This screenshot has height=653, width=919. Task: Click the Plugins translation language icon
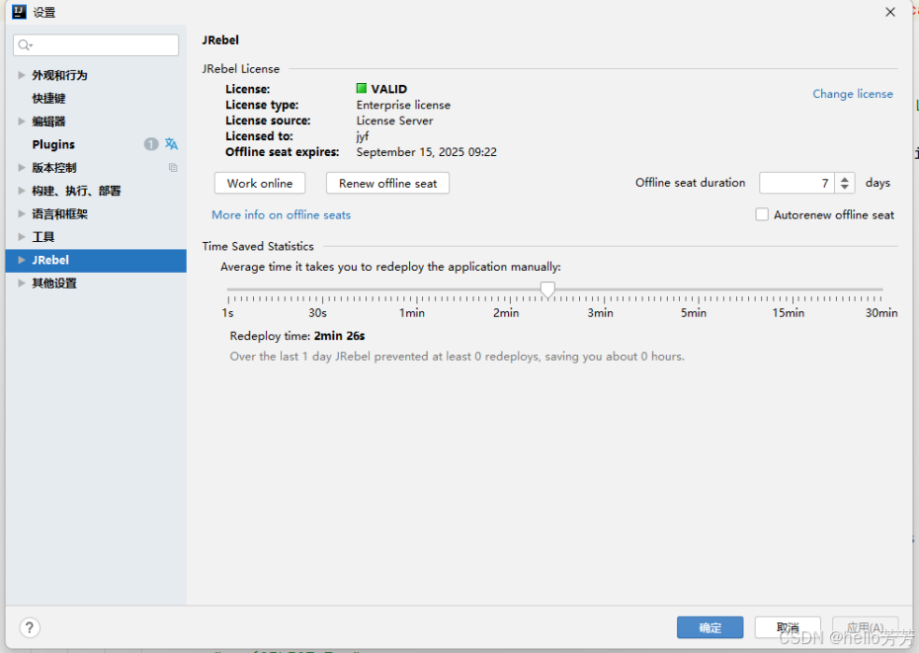[x=171, y=143]
